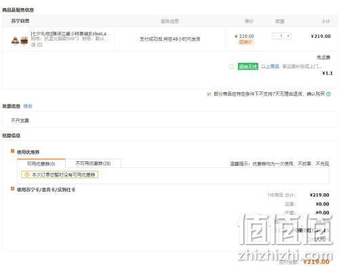Screen dimensions: 339x267
Task: Switch to the 可用优惠券(0) tab
Action: [41, 163]
